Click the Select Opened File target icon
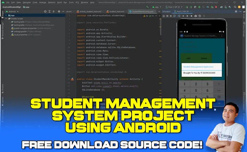This screenshot has height=152, width=247. coord(45,12)
